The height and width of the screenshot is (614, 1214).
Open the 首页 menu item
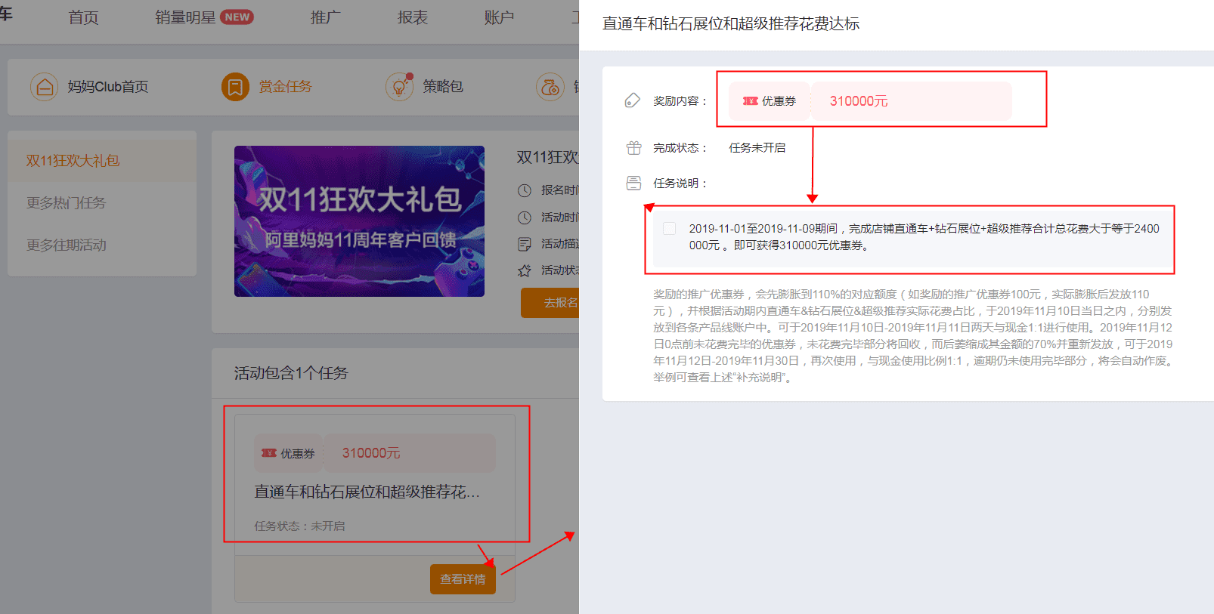[x=83, y=17]
